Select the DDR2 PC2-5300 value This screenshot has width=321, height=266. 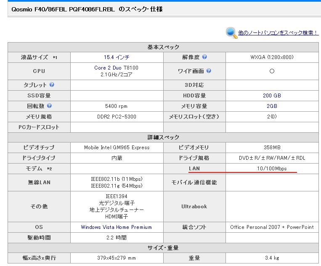117,117
